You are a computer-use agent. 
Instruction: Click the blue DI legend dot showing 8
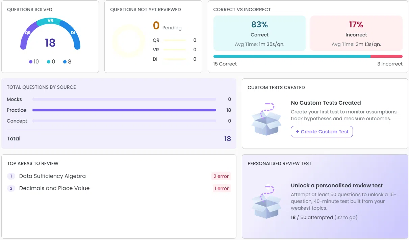(65, 62)
